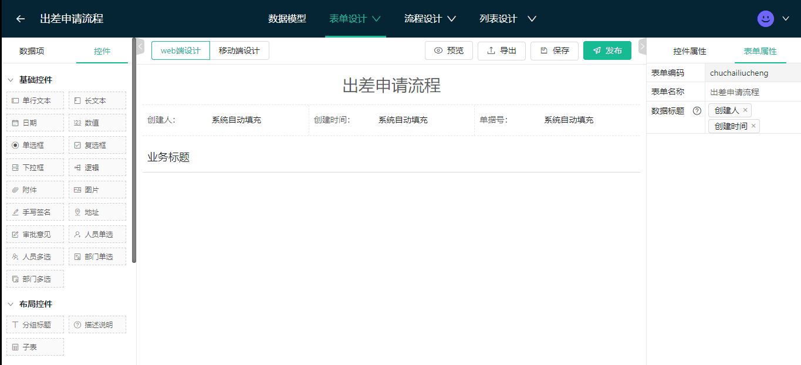The height and width of the screenshot is (365, 801).
Task: Click the 保存 save button
Action: (555, 50)
